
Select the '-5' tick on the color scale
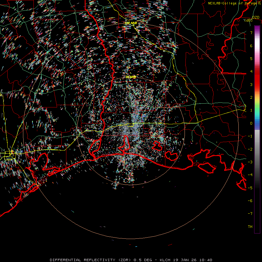coord(250,188)
